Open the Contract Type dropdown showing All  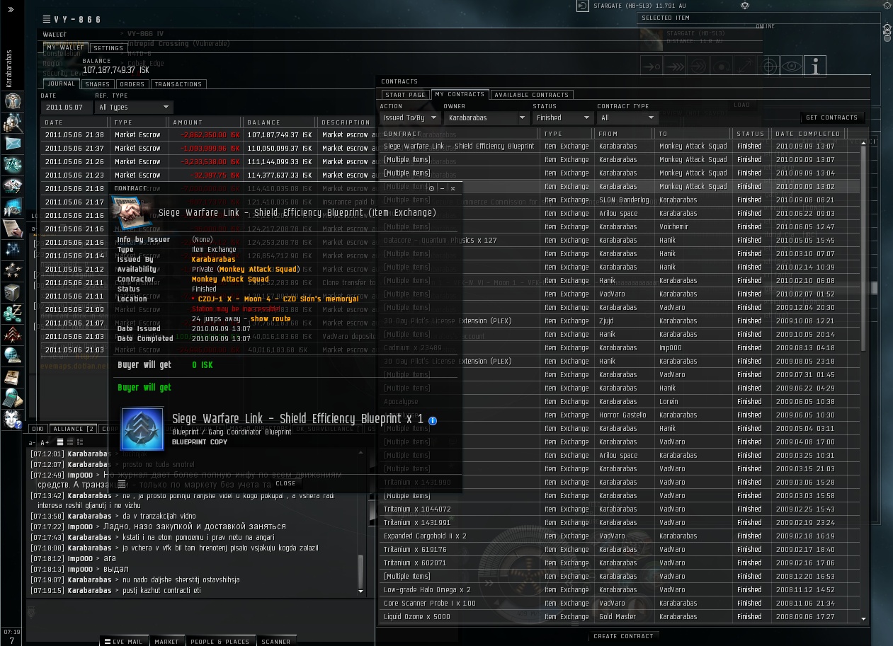click(x=627, y=118)
